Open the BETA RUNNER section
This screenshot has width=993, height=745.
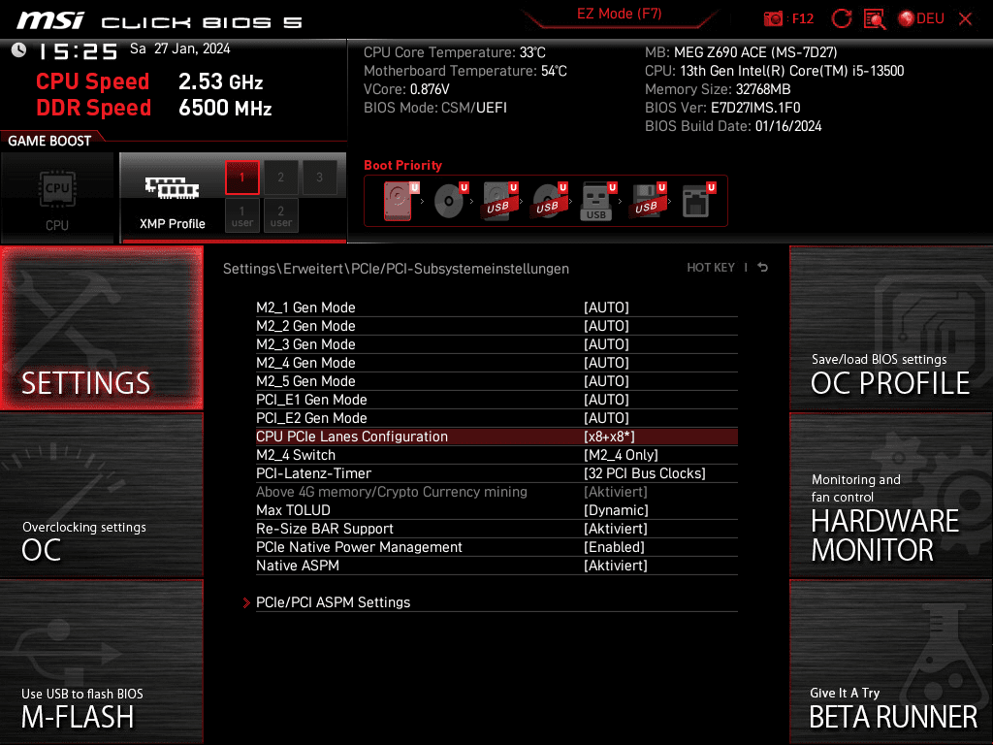click(891, 662)
